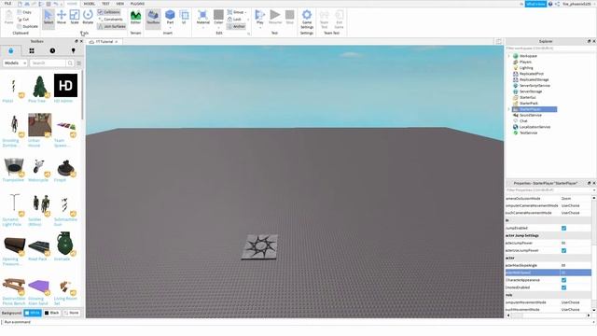This screenshot has height=336, width=597.
Task: Switch to the TEST ribbon tab
Action: pyautogui.click(x=105, y=4)
